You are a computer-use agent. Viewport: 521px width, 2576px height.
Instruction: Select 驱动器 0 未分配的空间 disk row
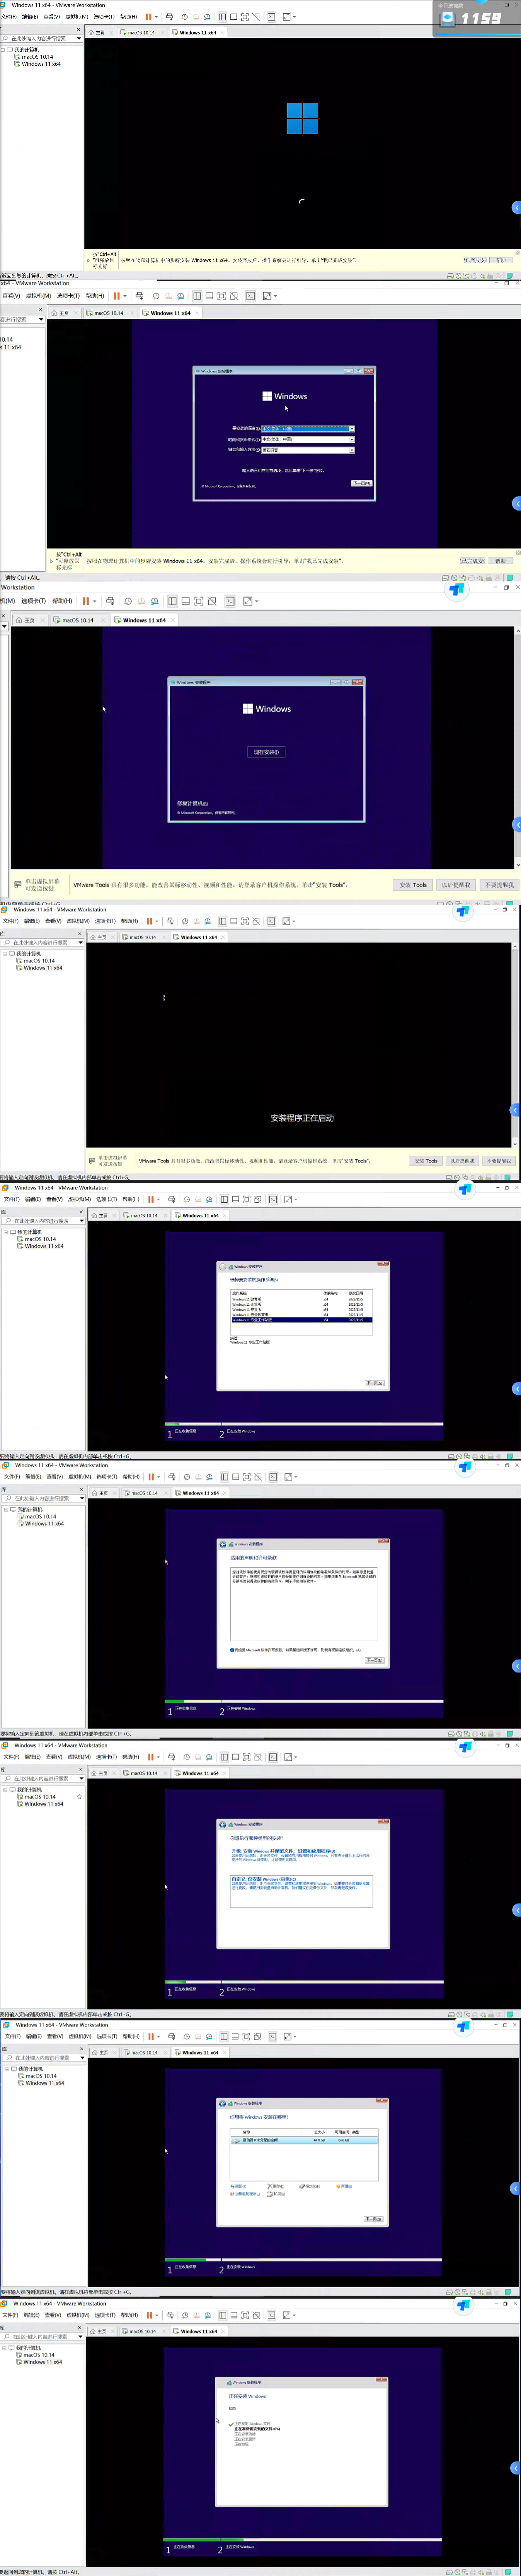coord(305,2140)
